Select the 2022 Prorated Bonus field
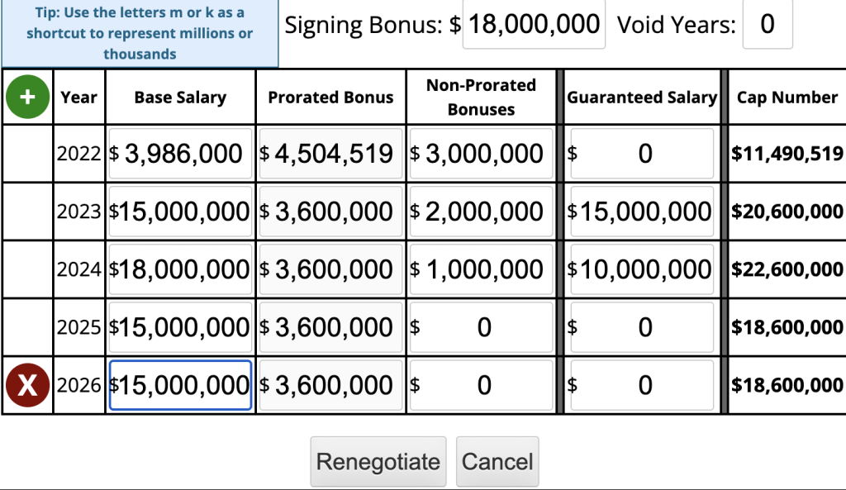This screenshot has height=490, width=846. click(x=330, y=154)
